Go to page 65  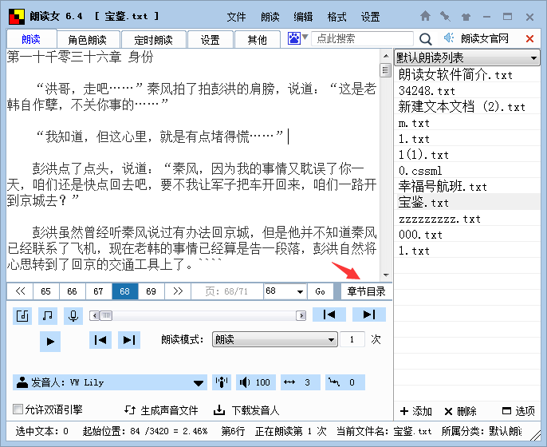point(45,291)
